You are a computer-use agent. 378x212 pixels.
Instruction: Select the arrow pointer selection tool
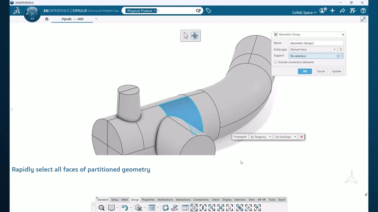(186, 35)
